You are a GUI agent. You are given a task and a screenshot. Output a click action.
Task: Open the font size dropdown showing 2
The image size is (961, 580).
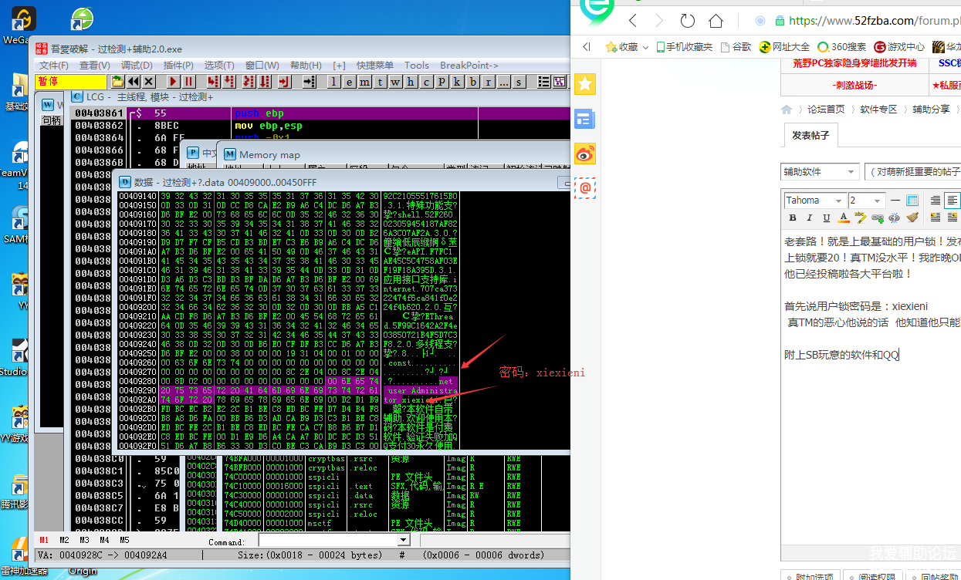[867, 201]
